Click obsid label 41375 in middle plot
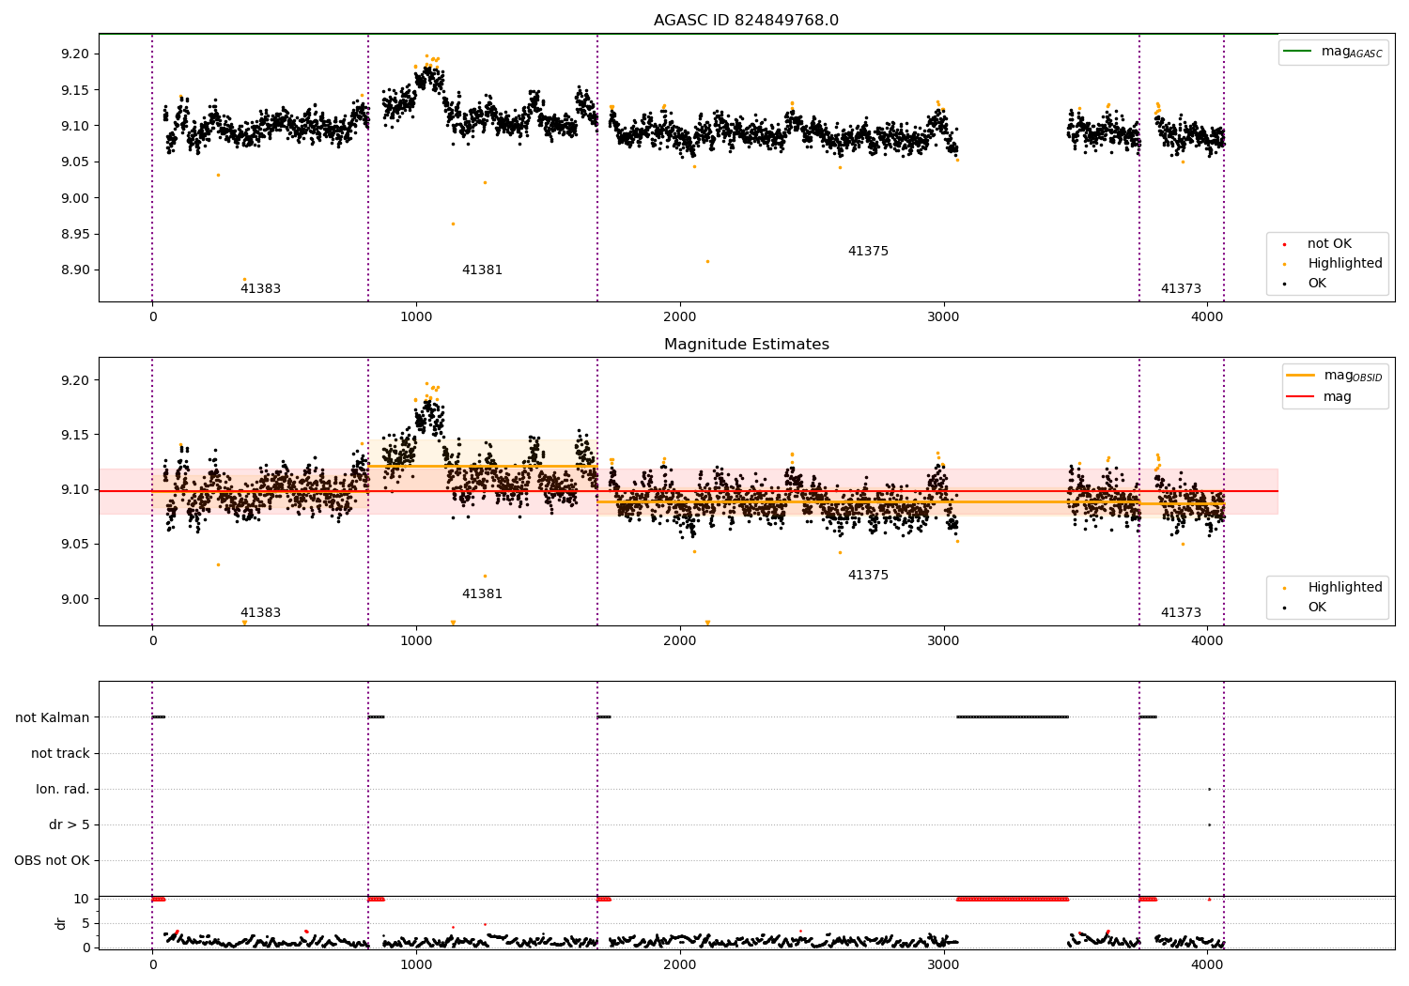Image resolution: width=1409 pixels, height=986 pixels. 868,576
